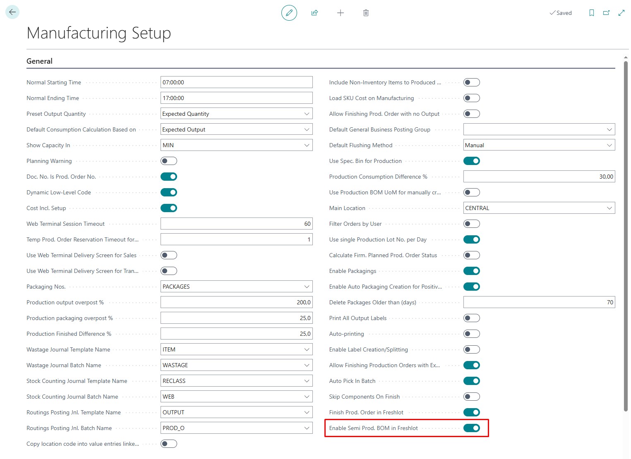Viewport: 631px width, 459px height.
Task: Turn off Dynamic Low-Level Code
Action: coord(169,192)
